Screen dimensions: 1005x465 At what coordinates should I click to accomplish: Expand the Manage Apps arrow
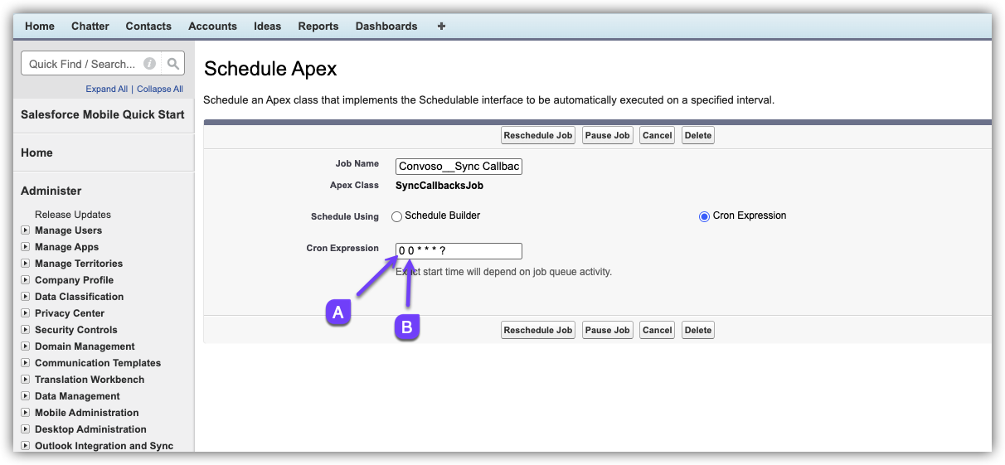[x=26, y=247]
